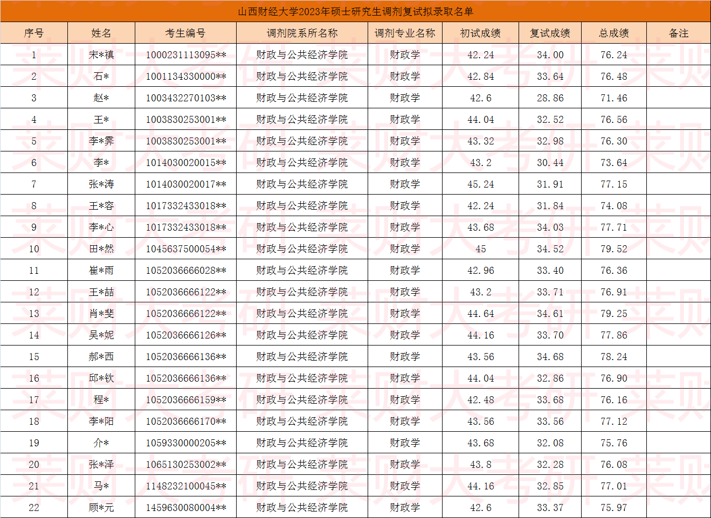Image resolution: width=711 pixels, height=518 pixels.
Task: Select the retest score 28.86
Action: click(x=550, y=98)
